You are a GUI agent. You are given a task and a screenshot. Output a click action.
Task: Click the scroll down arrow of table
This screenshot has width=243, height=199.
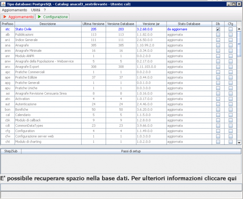(x=239, y=142)
